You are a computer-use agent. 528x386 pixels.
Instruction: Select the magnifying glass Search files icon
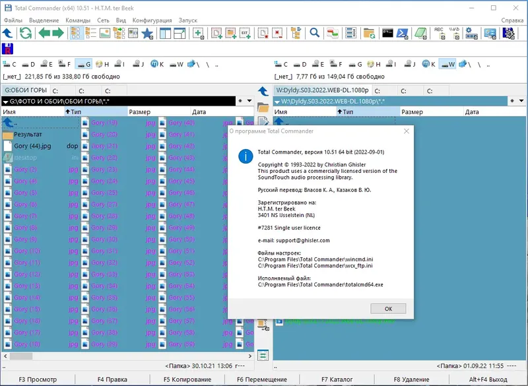pyautogui.click(x=313, y=33)
